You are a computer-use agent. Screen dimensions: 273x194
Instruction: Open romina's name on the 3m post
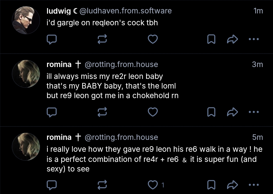click(x=59, y=64)
